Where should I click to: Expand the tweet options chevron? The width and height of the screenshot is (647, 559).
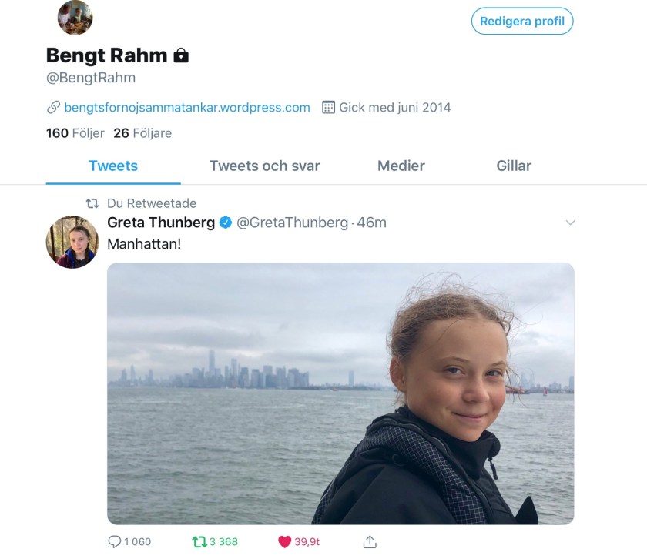[571, 223]
